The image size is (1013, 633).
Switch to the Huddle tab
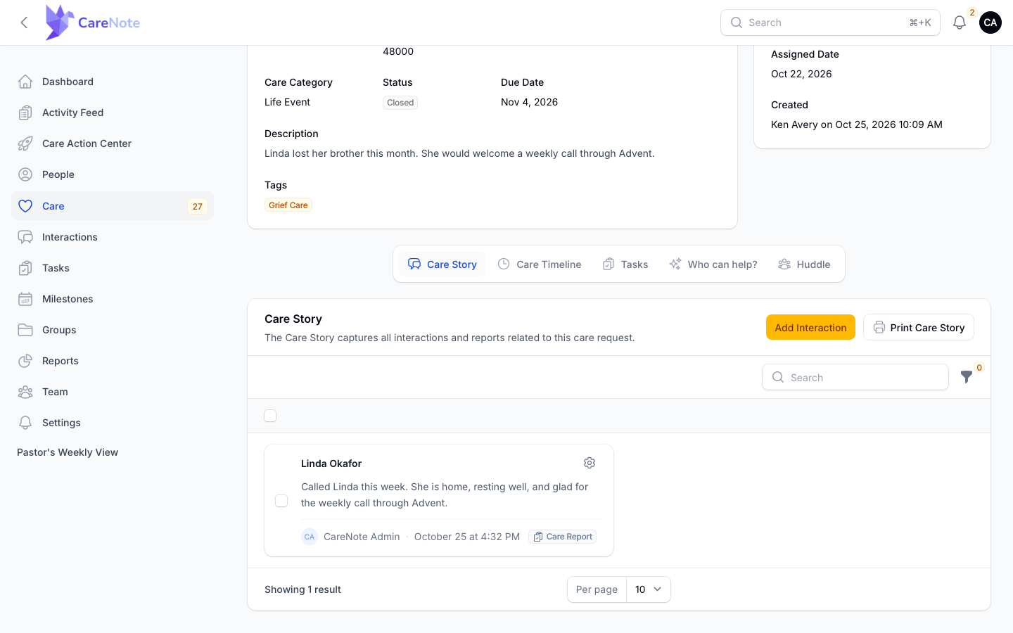[x=804, y=264]
